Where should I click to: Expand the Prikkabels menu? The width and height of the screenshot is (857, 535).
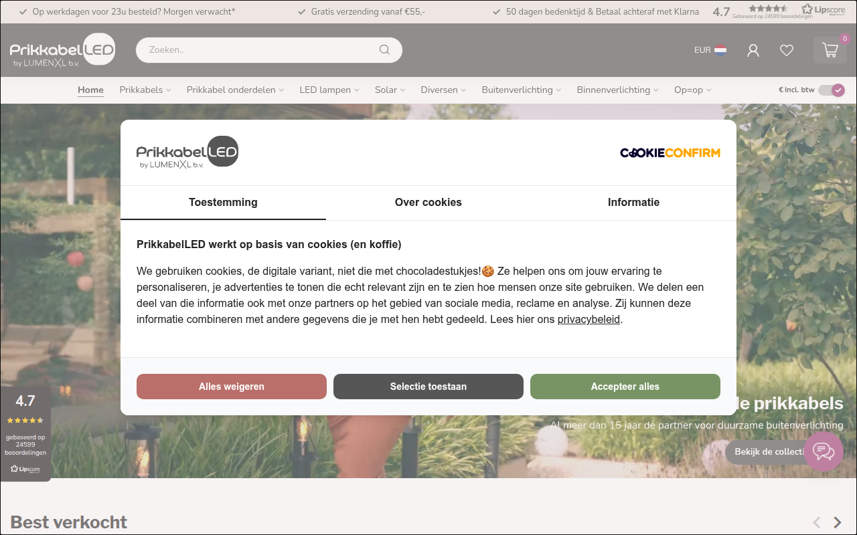(145, 90)
